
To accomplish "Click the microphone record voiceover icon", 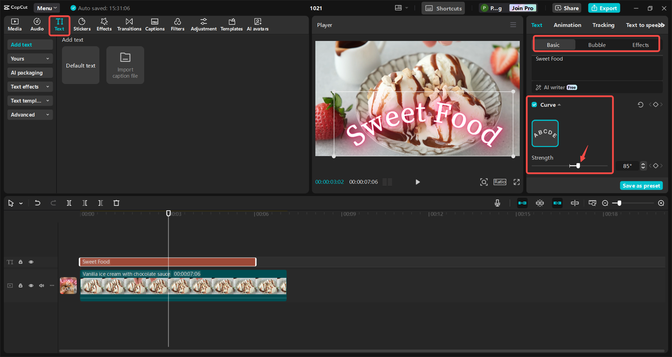I will [497, 203].
